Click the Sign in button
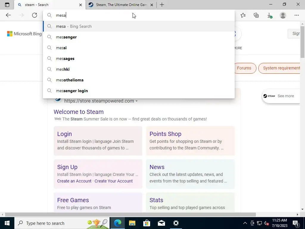Image resolution: width=305 pixels, height=229 pixels. tap(294, 33)
